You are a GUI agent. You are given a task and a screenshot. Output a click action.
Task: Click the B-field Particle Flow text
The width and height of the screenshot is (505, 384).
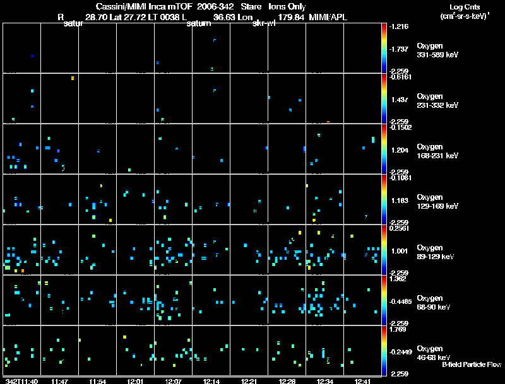tap(472, 364)
